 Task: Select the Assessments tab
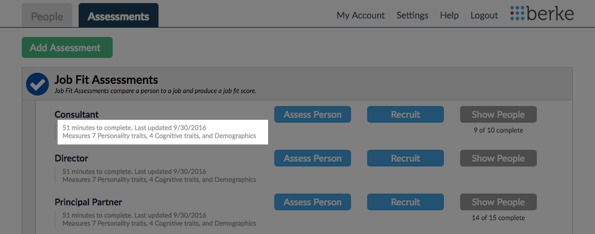[118, 16]
